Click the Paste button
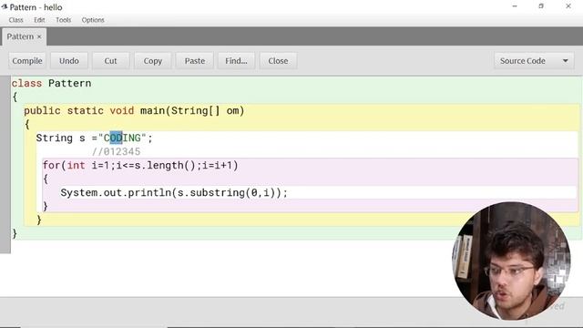Image resolution: width=583 pixels, height=328 pixels. tap(195, 61)
